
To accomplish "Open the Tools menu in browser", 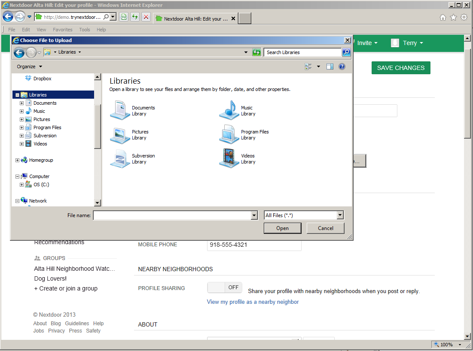I will 85,30.
